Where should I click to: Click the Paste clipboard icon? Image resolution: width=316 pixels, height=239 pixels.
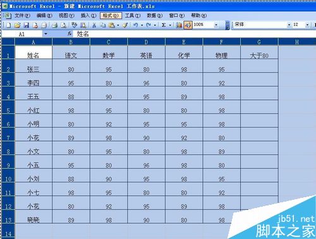(112, 25)
